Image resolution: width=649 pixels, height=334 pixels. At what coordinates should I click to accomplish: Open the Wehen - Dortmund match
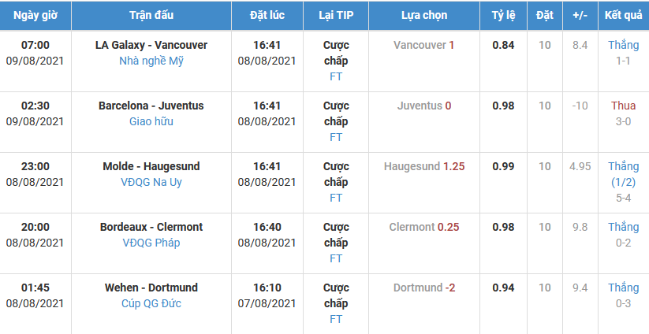[151, 288]
